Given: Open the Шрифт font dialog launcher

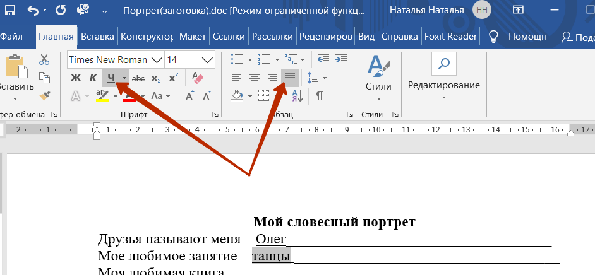Looking at the screenshot, I should (215, 114).
